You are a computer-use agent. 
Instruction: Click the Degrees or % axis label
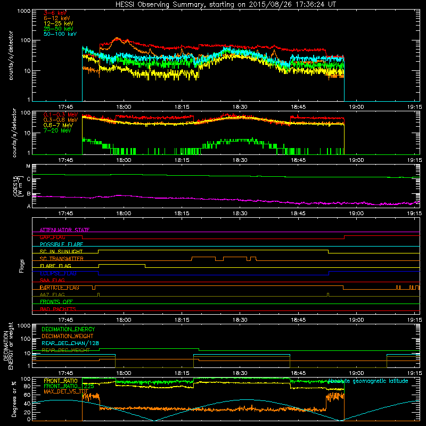point(14,399)
